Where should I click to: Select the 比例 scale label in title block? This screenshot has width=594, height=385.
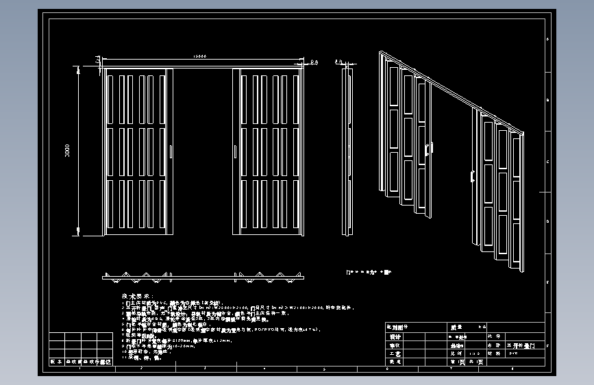[456, 353]
